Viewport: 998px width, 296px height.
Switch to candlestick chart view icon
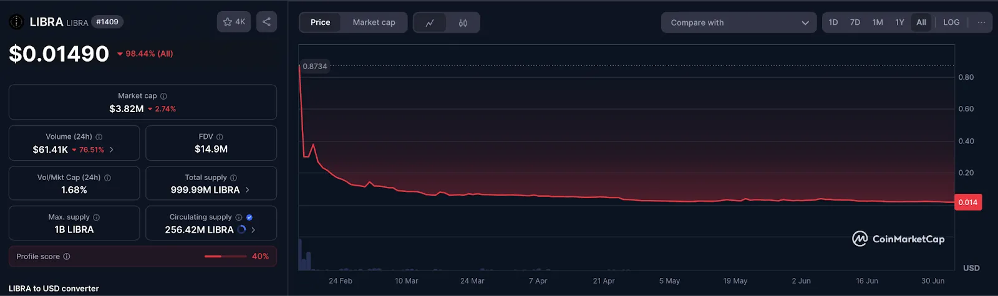463,23
